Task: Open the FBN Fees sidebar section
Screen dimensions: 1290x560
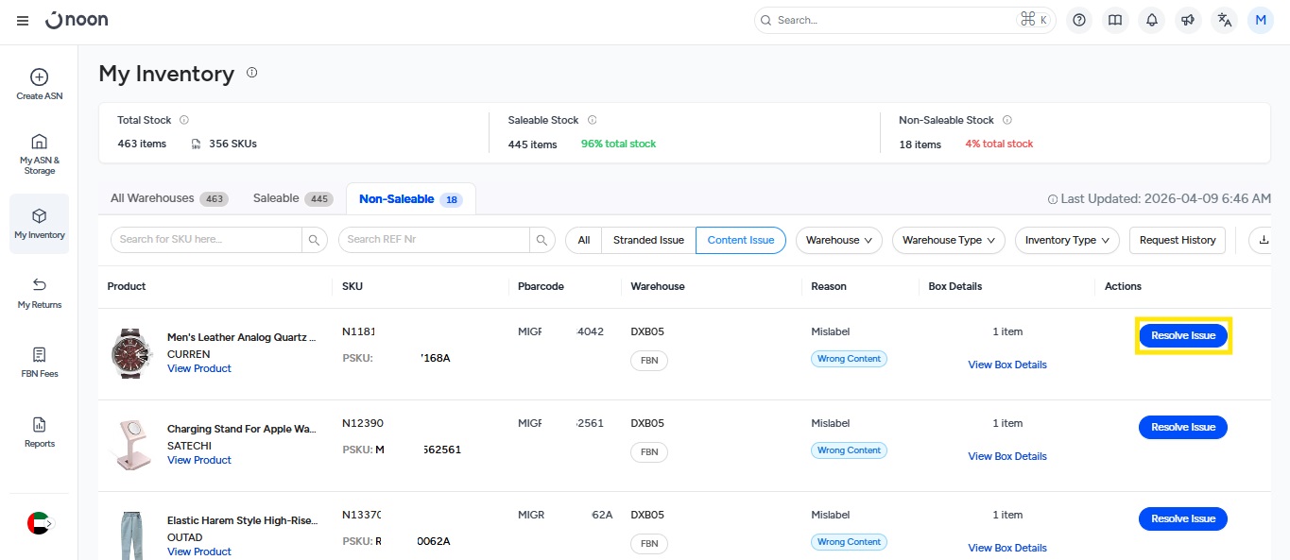Action: point(40,363)
